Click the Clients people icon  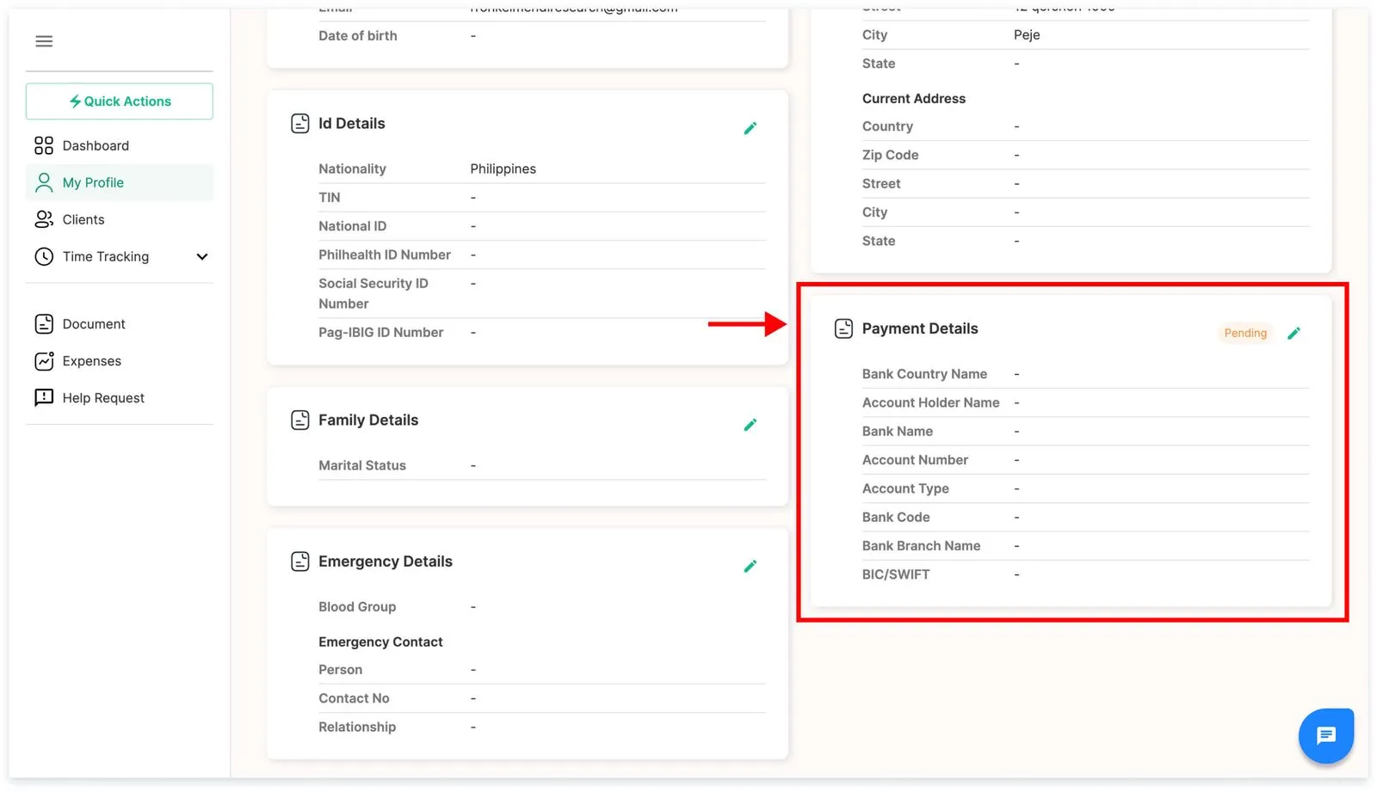pyautogui.click(x=44, y=219)
